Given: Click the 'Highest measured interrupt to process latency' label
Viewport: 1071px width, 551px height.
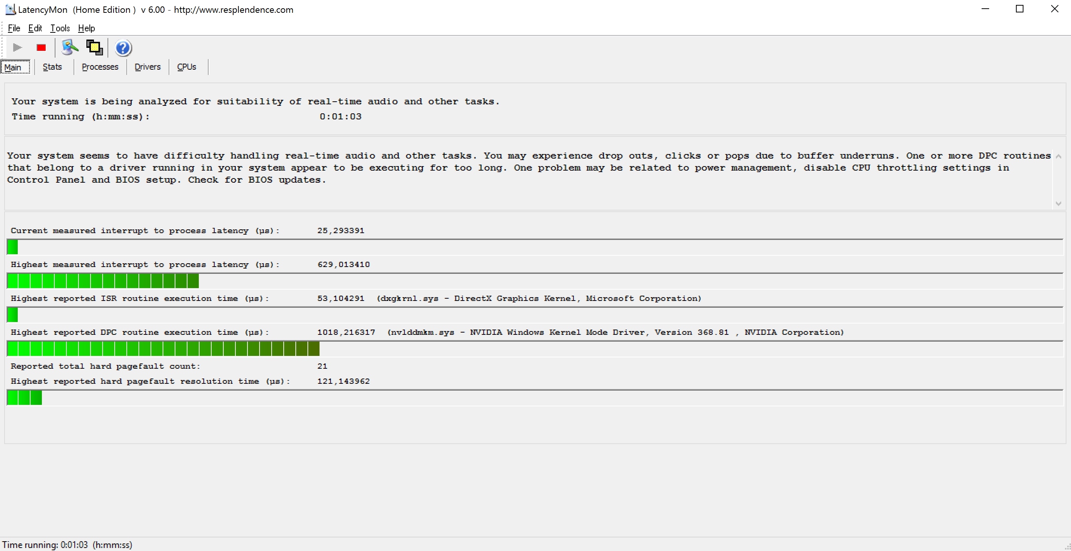Looking at the screenshot, I should pyautogui.click(x=145, y=264).
